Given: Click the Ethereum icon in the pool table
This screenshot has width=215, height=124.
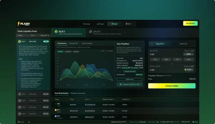Looking at the screenshot, I should point(56,116).
